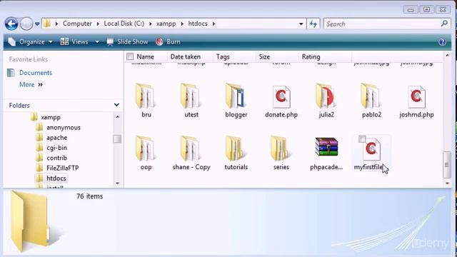457x257 pixels.
Task: Click file list scroll up arrow
Action: pos(447,56)
